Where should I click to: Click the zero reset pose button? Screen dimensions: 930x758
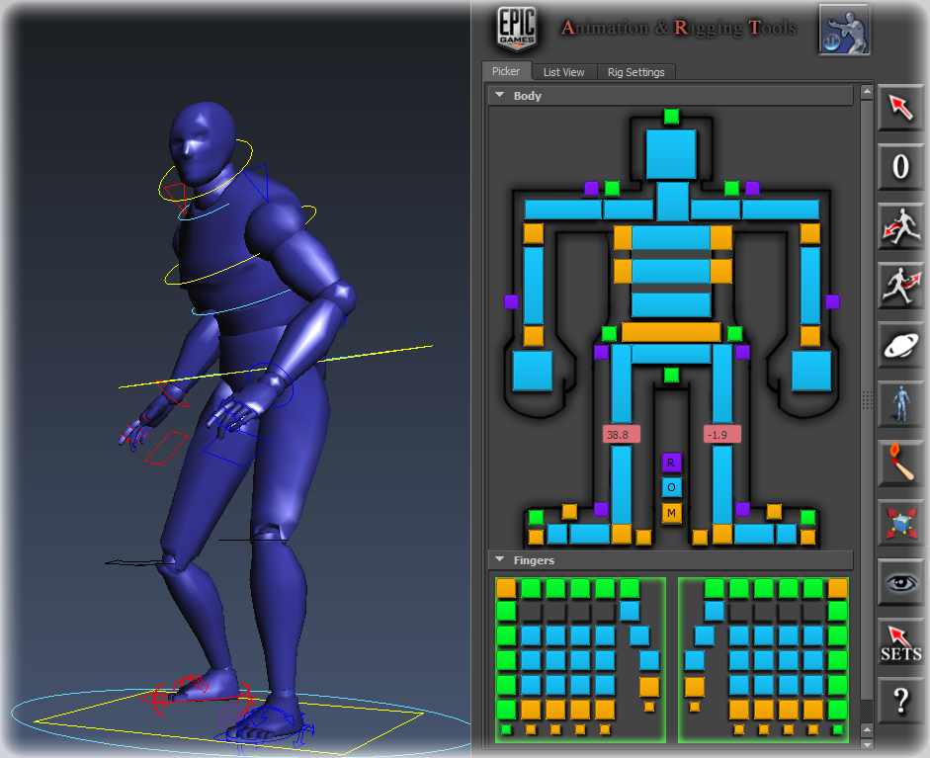(900, 167)
